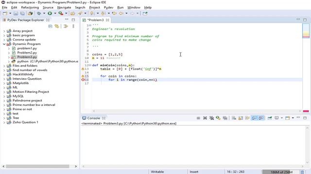311x174 pixels.
Task: Click the Run External Tools icon
Action: point(61,14)
